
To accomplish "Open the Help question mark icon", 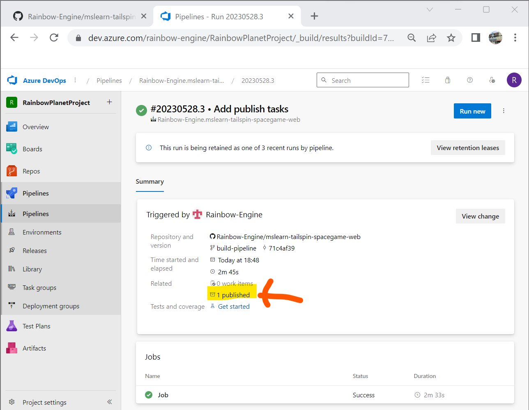I will [x=470, y=80].
